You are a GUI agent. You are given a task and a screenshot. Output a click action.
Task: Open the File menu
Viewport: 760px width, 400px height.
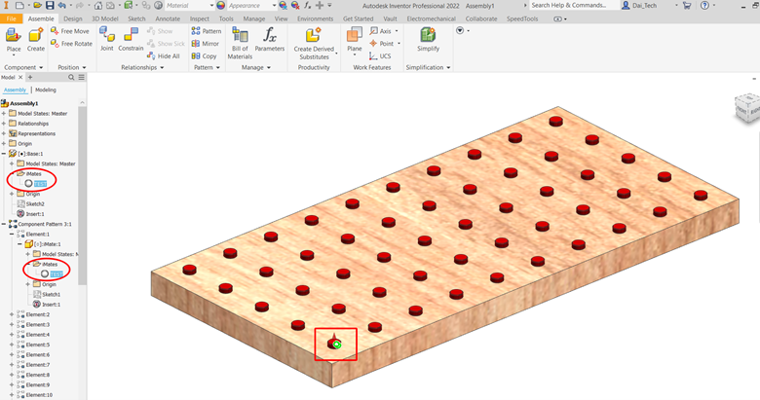pyautogui.click(x=11, y=18)
